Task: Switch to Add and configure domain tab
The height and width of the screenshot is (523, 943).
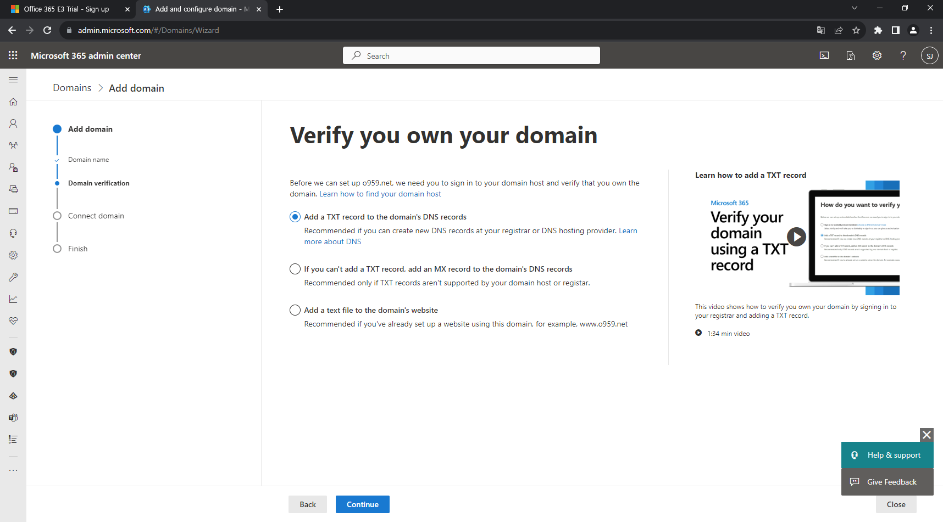Action: click(x=201, y=9)
